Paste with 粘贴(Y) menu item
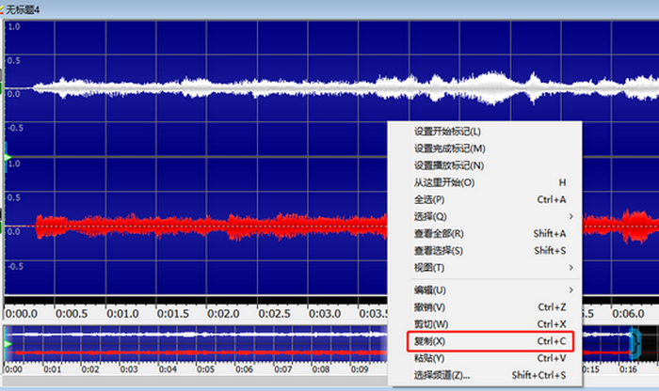The width and height of the screenshot is (659, 391). click(x=485, y=358)
